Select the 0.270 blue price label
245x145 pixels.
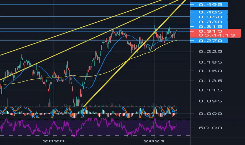click(209, 41)
